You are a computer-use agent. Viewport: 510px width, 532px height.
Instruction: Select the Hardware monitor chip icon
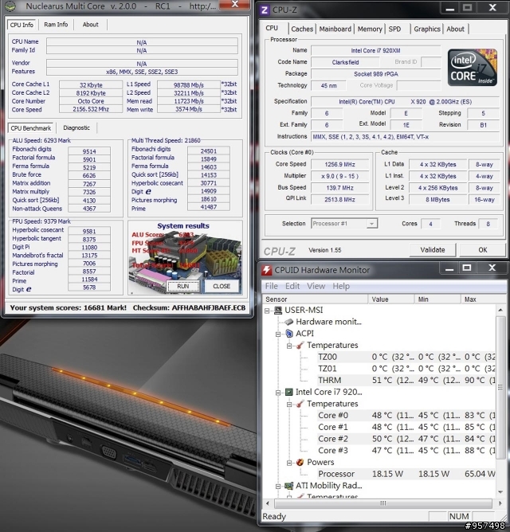click(x=289, y=322)
